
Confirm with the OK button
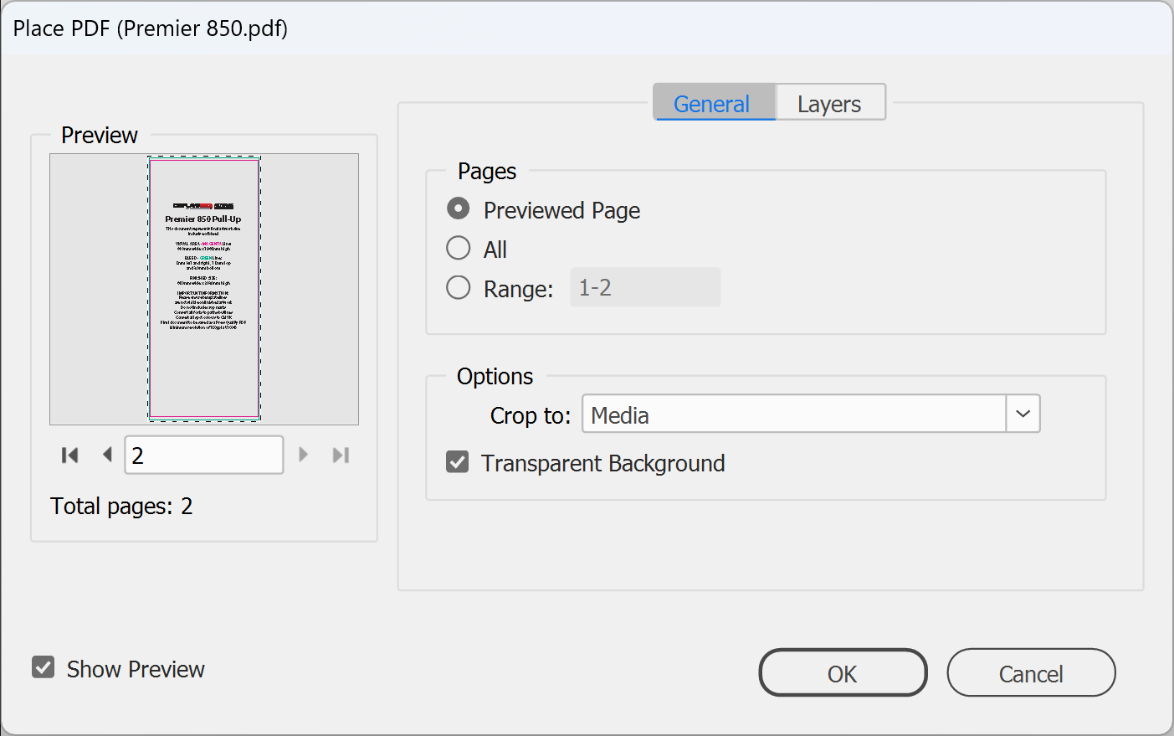pos(843,672)
